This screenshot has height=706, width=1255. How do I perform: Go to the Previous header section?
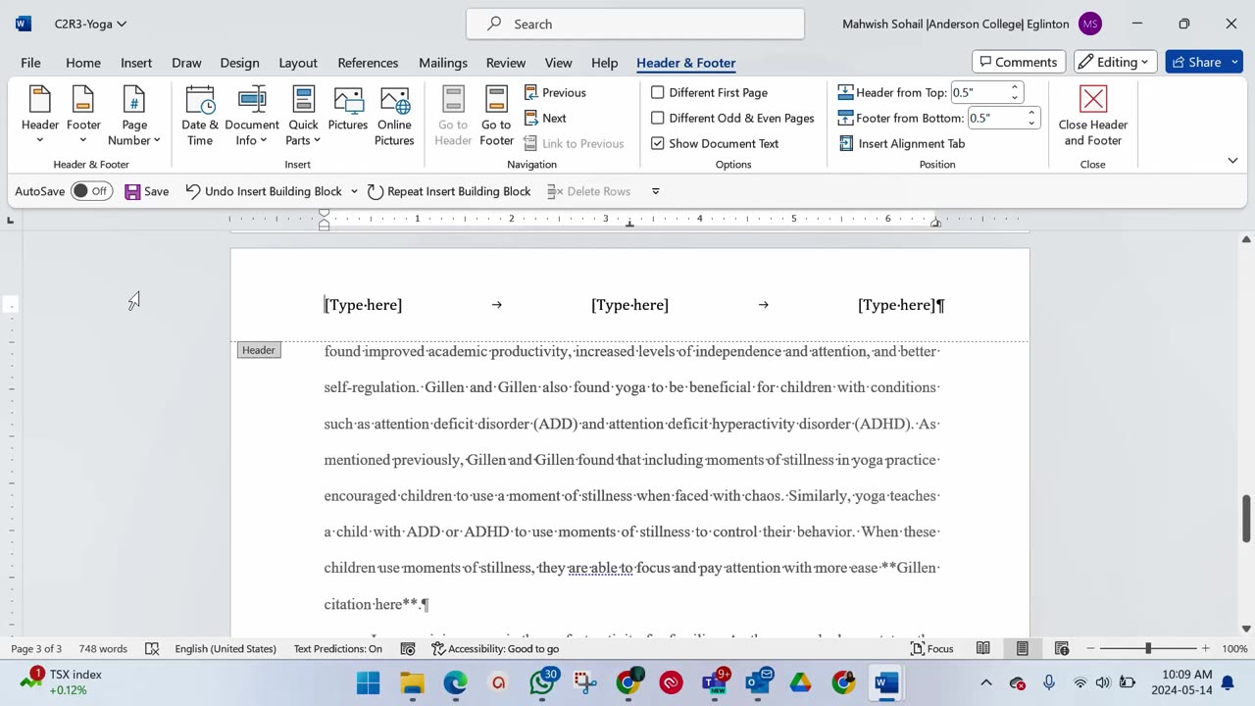[x=555, y=92]
